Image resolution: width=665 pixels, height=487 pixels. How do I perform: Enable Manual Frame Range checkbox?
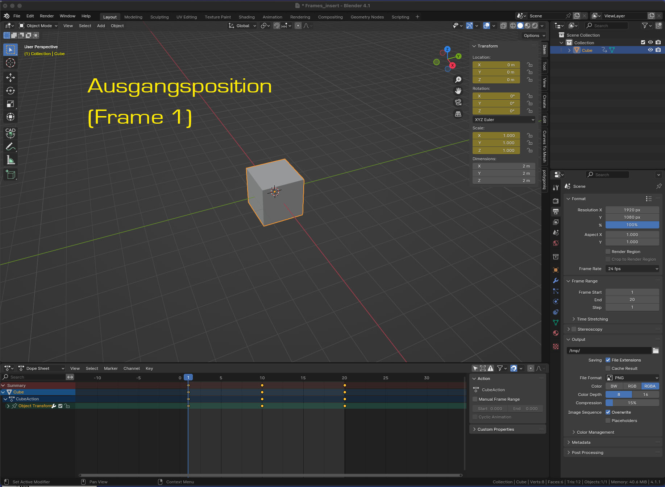[x=475, y=399]
